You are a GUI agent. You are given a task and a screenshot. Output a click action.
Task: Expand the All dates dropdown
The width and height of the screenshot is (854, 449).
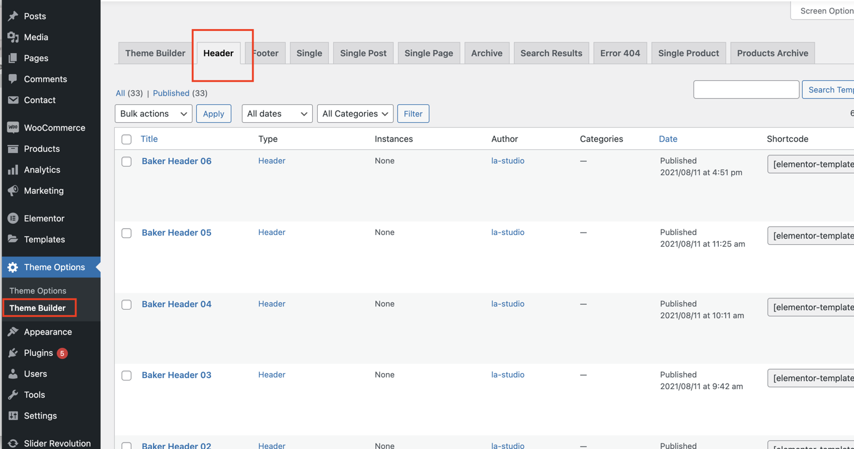[x=277, y=113]
